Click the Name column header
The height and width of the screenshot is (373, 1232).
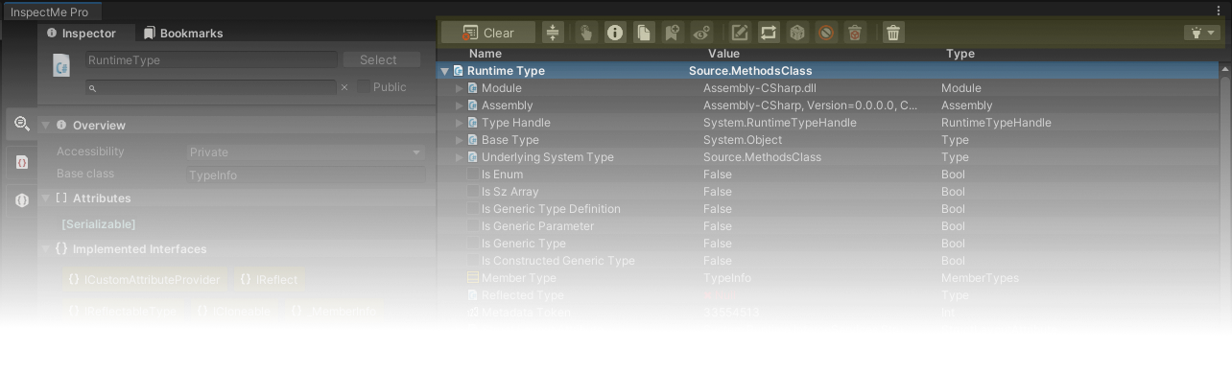tap(486, 54)
